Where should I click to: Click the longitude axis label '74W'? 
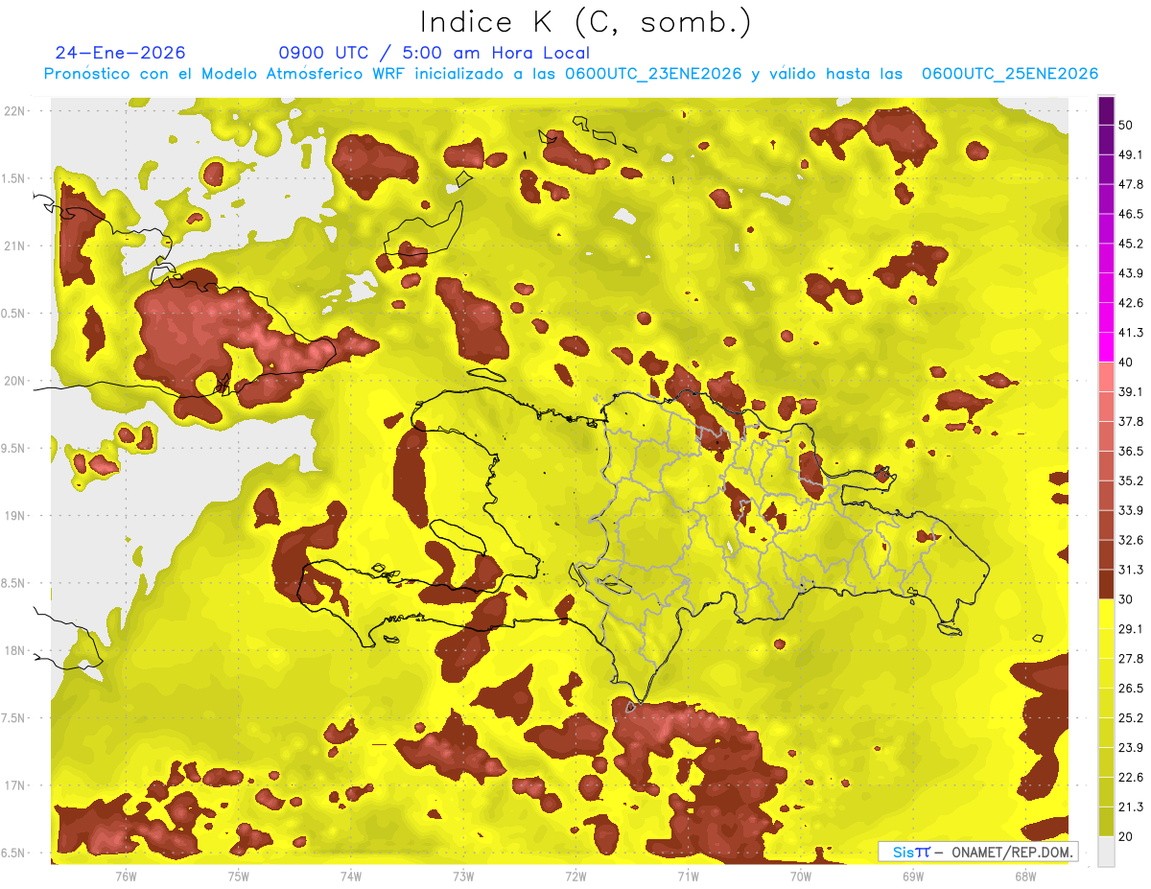click(x=350, y=876)
